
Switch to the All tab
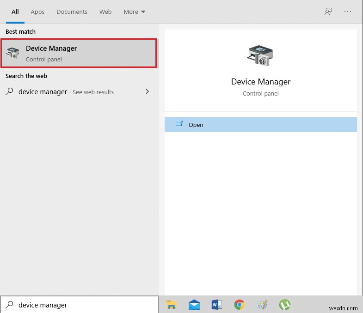pyautogui.click(x=15, y=12)
